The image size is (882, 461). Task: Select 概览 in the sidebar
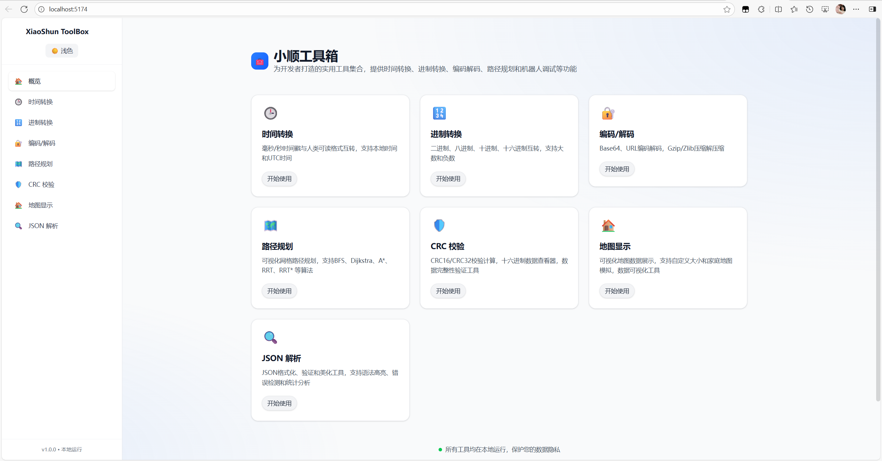(62, 81)
